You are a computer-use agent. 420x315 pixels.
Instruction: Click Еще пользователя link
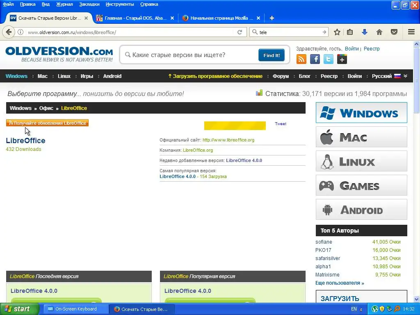340,283
